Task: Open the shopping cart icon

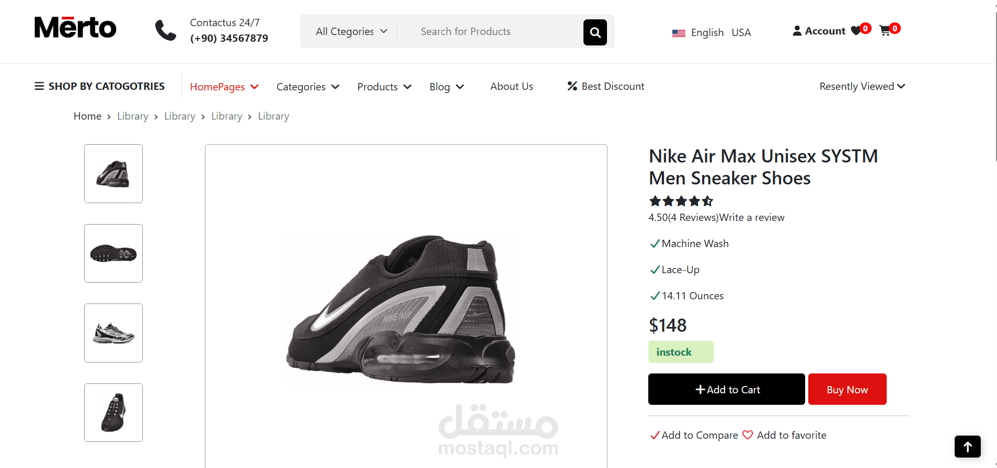Action: coord(885,31)
